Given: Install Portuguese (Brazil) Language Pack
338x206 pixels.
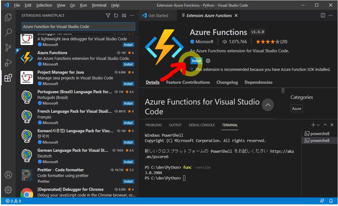Looking at the screenshot, I should pos(128,103).
